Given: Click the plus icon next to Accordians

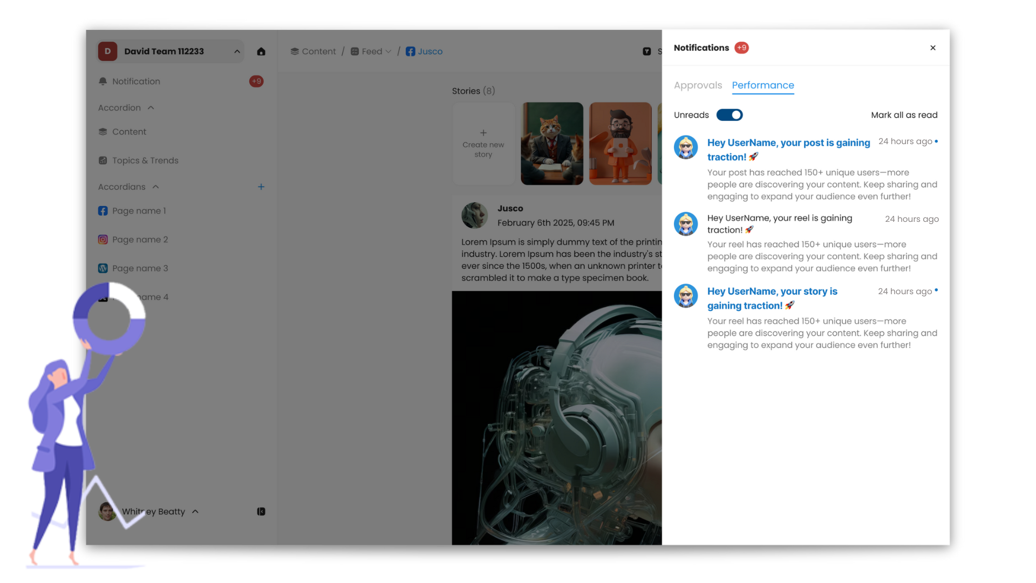Looking at the screenshot, I should click(x=261, y=187).
